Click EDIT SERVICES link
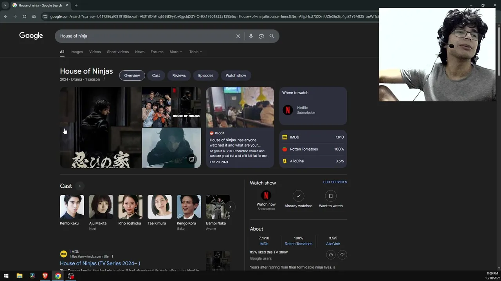 coord(335,182)
